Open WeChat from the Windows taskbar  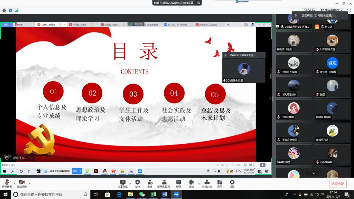click(141, 195)
